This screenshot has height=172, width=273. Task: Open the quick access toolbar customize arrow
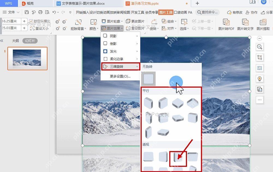click(x=70, y=12)
